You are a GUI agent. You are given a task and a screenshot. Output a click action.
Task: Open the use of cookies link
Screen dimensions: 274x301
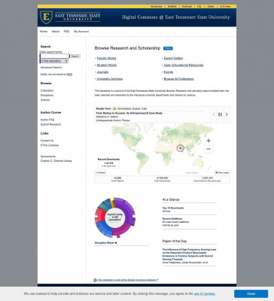[x=205, y=293]
